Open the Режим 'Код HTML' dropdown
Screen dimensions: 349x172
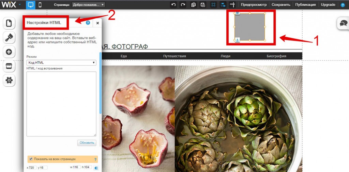point(61,63)
